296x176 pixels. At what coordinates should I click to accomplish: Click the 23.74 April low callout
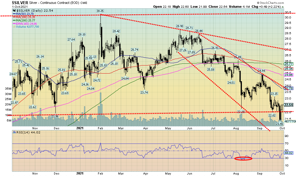click(x=144, y=93)
